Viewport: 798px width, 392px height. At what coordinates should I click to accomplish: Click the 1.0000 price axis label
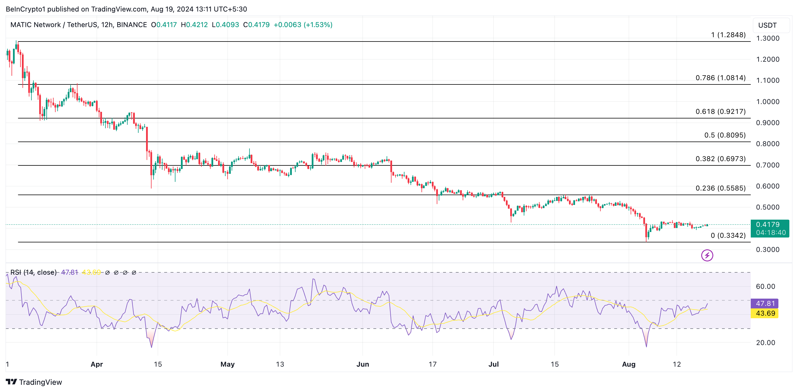(767, 102)
